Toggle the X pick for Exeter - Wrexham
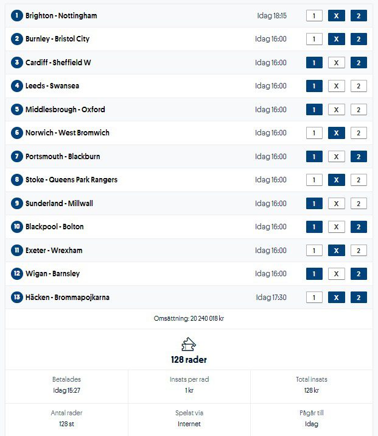Image resolution: width=378 pixels, height=436 pixels. 336,251
